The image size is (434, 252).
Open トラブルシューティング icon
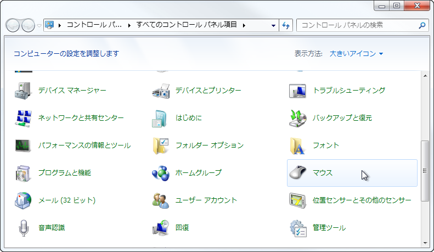coord(298,90)
